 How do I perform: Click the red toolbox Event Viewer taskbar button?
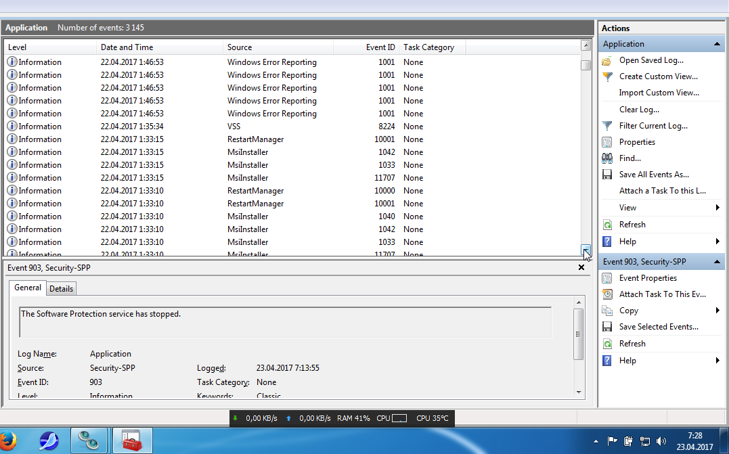point(133,440)
